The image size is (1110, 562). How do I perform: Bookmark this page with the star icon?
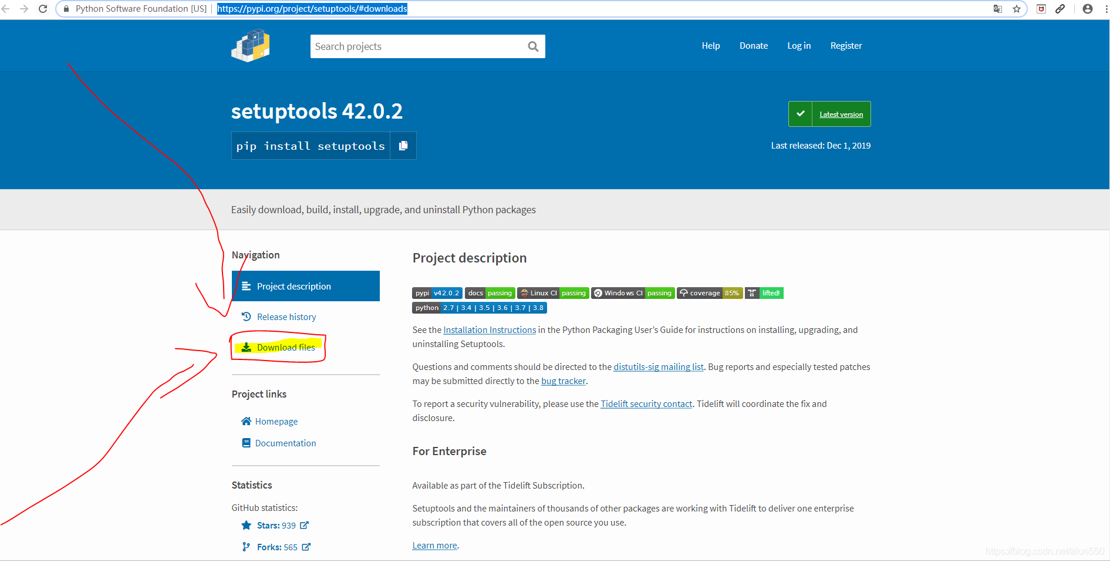pyautogui.click(x=1017, y=9)
